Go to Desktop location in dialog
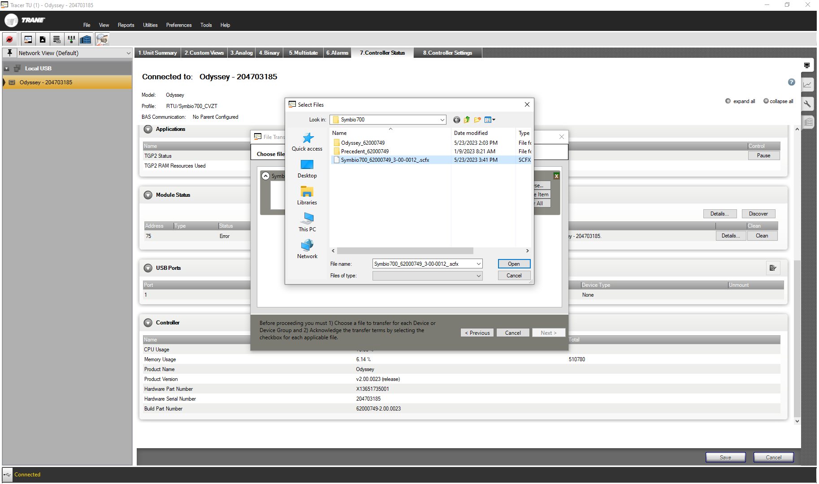 click(x=307, y=169)
